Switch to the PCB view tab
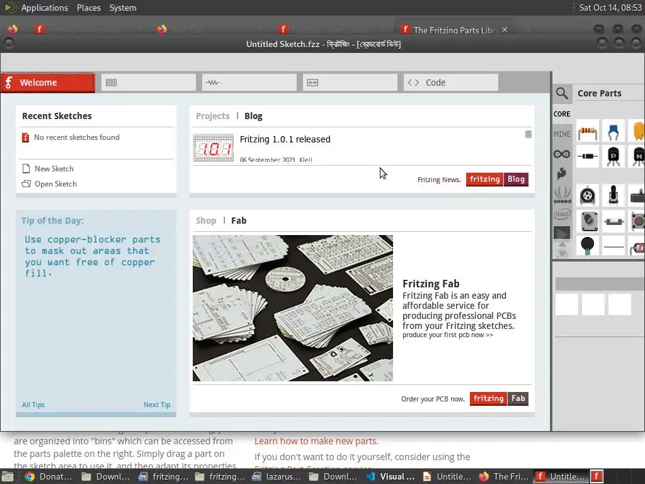645x484 pixels. (x=350, y=83)
